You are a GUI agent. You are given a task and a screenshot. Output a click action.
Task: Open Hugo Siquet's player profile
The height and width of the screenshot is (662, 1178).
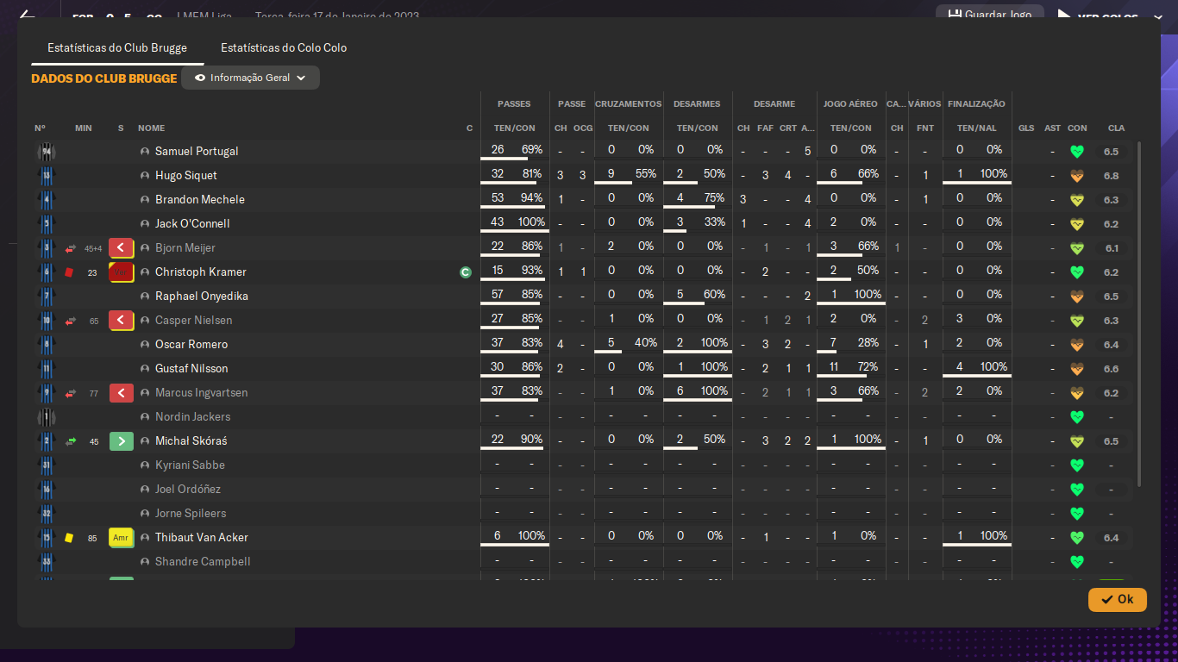186,175
